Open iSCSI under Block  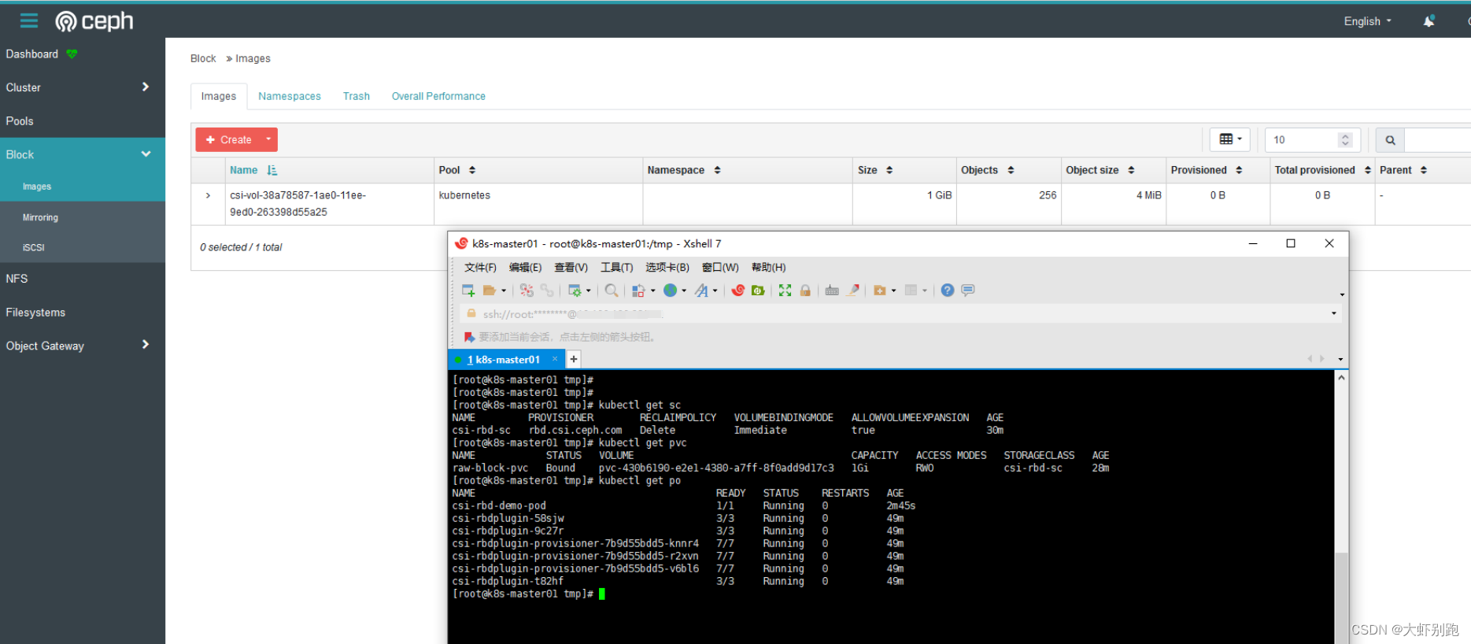click(34, 247)
